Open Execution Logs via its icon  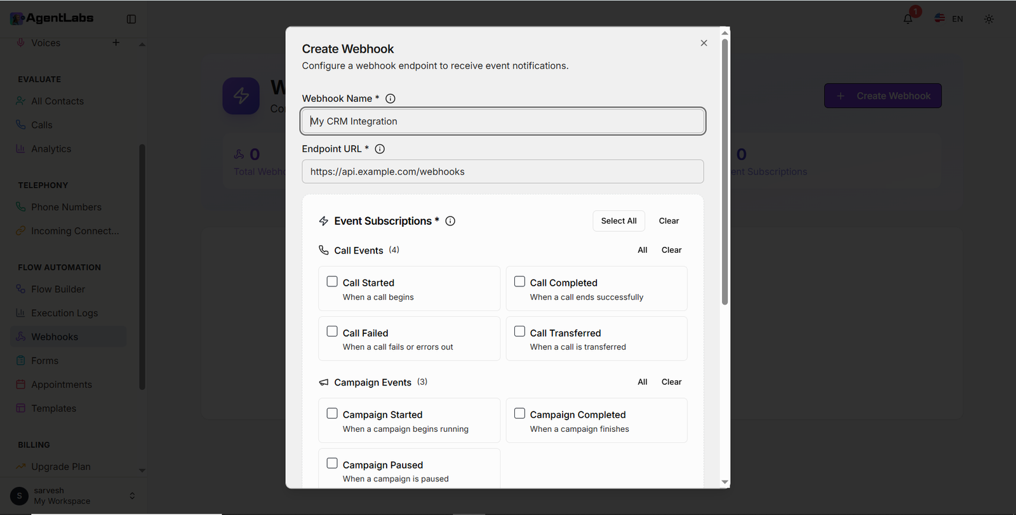click(21, 312)
